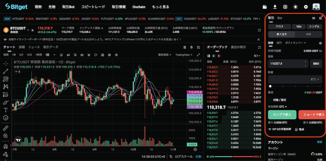This screenshot has height=161, width=326.
Task: Click the refresh replay icon in chart toolbar
Action: pos(96,55)
